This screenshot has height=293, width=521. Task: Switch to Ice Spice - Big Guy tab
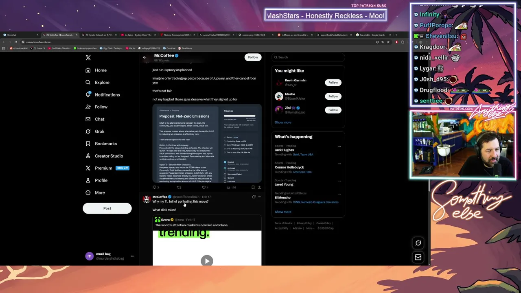(x=138, y=35)
